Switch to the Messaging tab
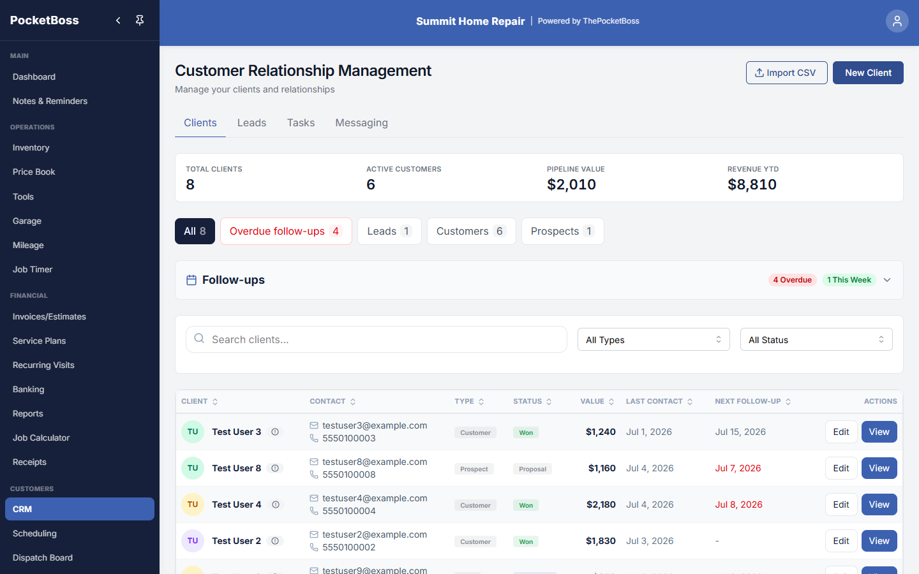 point(361,122)
